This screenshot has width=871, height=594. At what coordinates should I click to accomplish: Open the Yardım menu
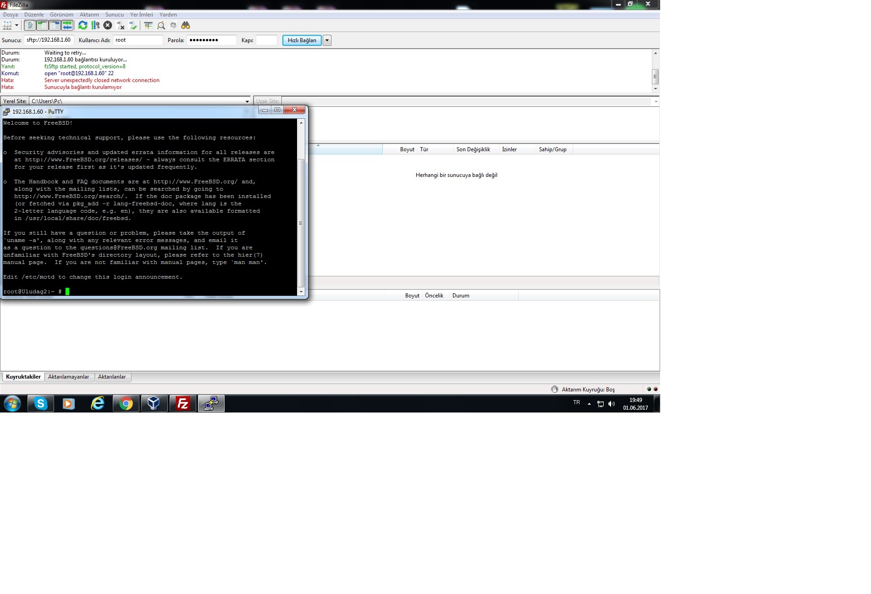click(x=168, y=15)
